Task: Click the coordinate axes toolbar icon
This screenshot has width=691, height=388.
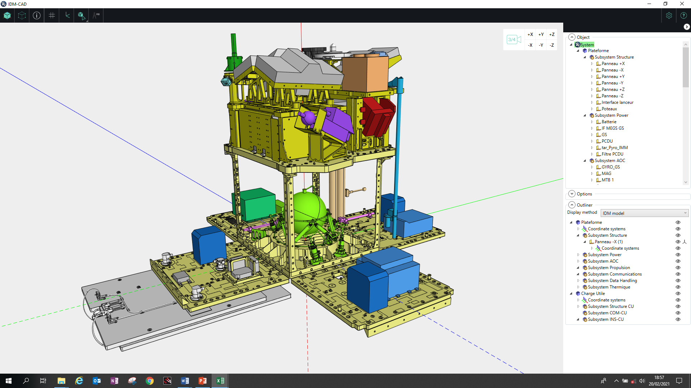Action: (67, 15)
